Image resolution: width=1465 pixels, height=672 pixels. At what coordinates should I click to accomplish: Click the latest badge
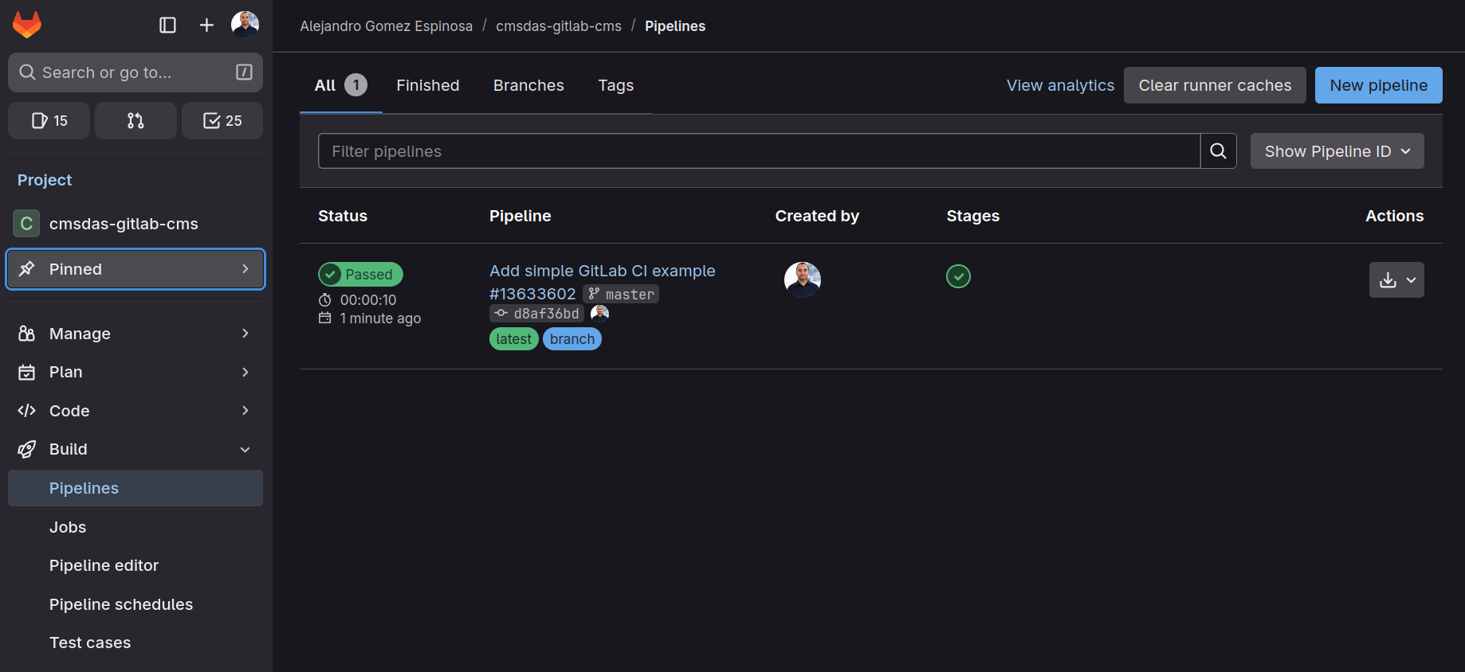pos(513,339)
